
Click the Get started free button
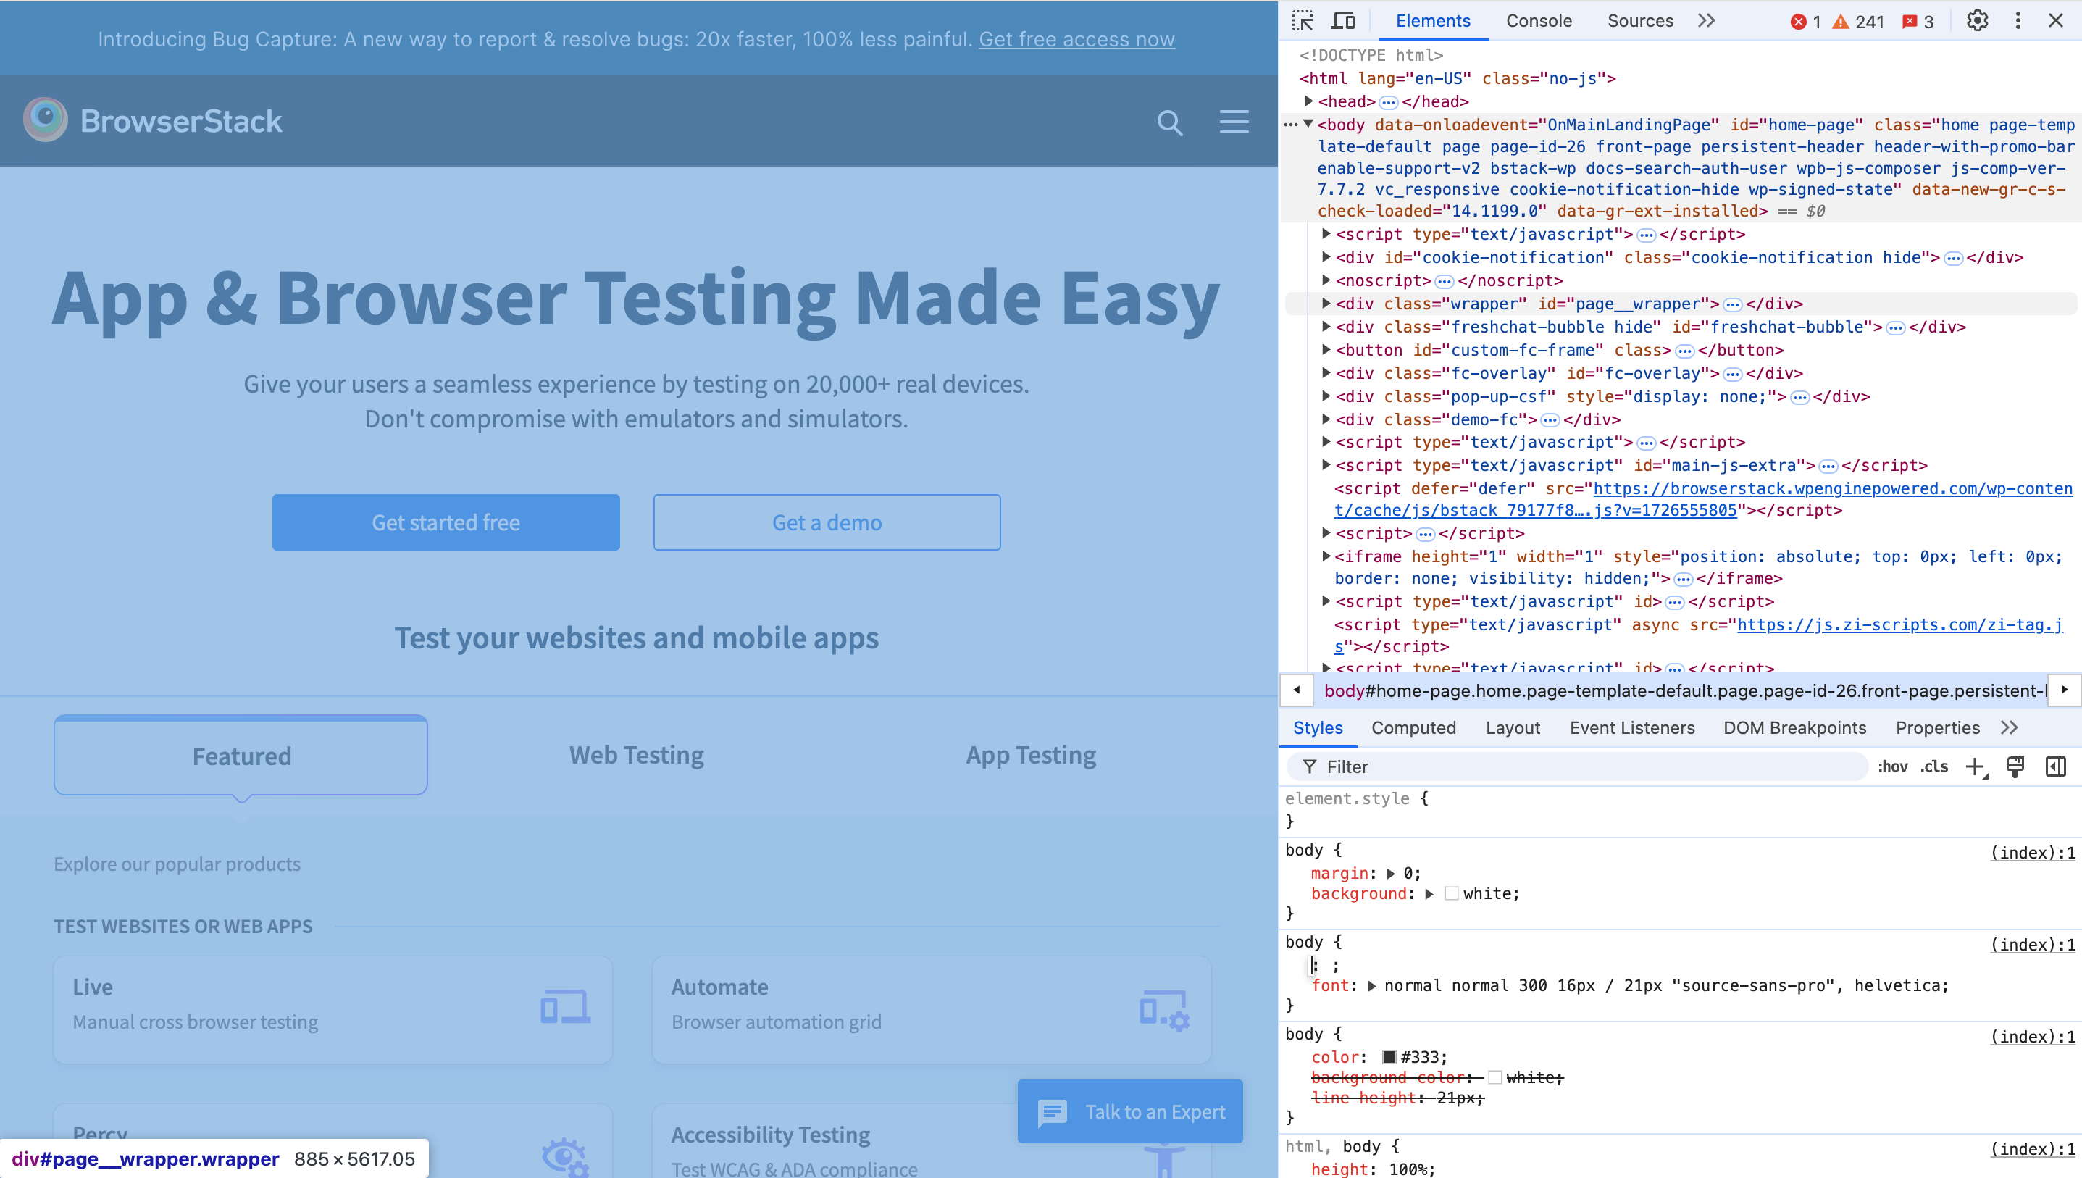(446, 522)
